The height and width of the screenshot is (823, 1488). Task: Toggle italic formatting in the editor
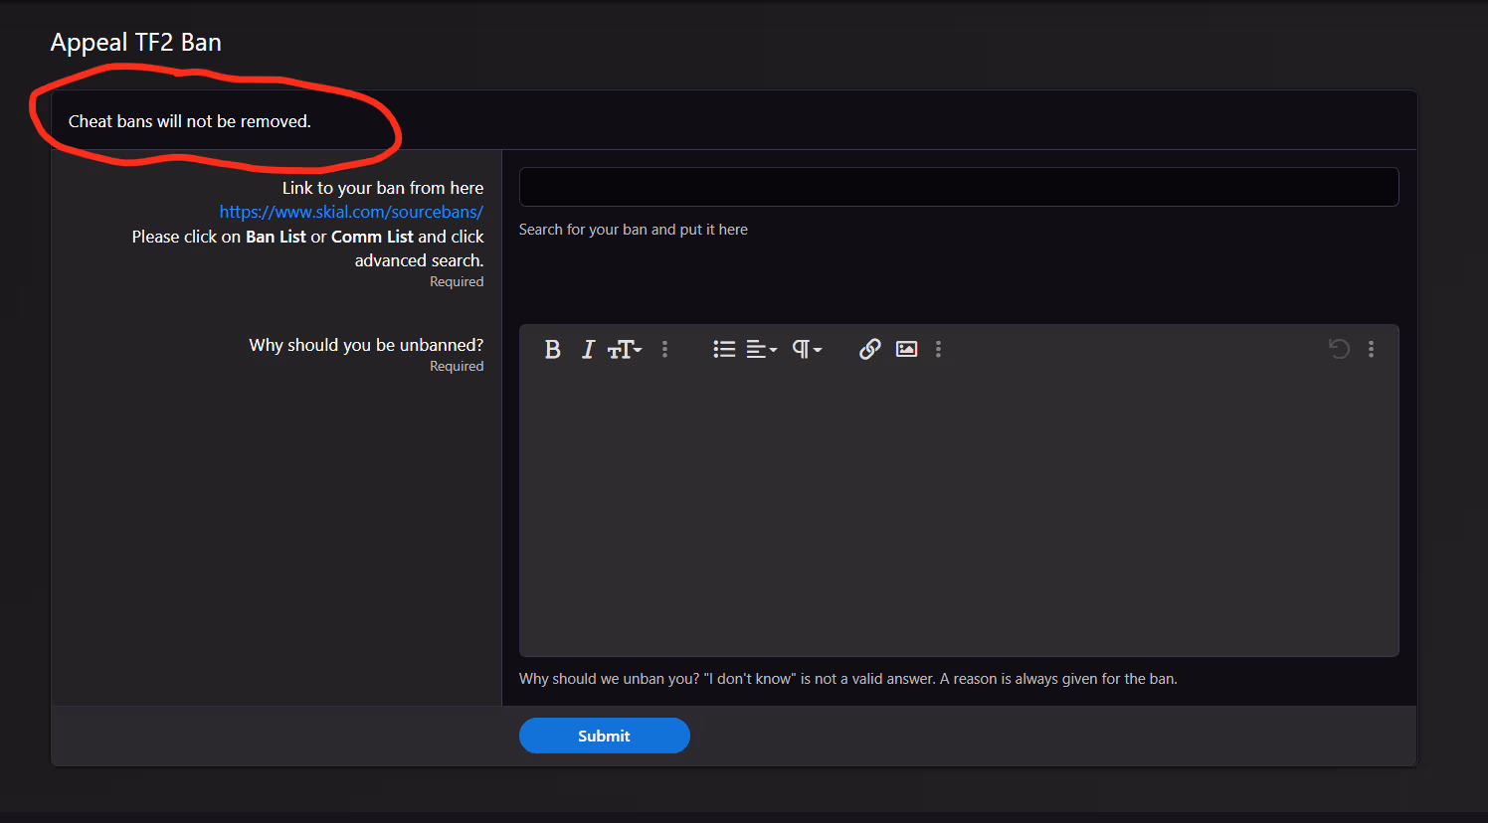click(588, 349)
